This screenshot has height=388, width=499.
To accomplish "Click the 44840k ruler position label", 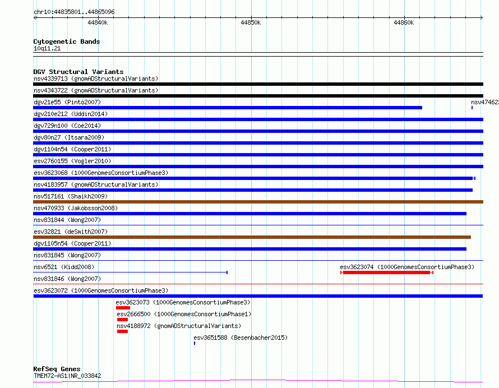I will (x=98, y=22).
